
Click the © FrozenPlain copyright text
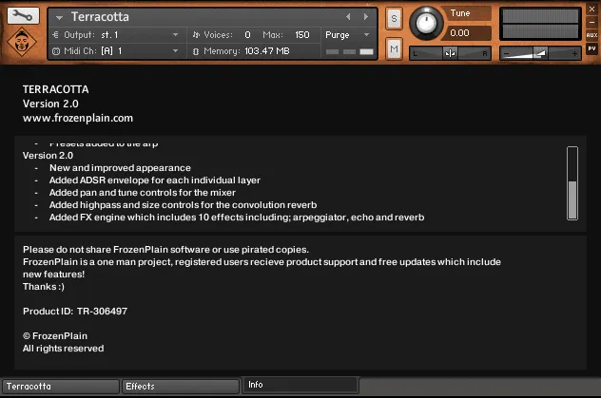point(55,335)
